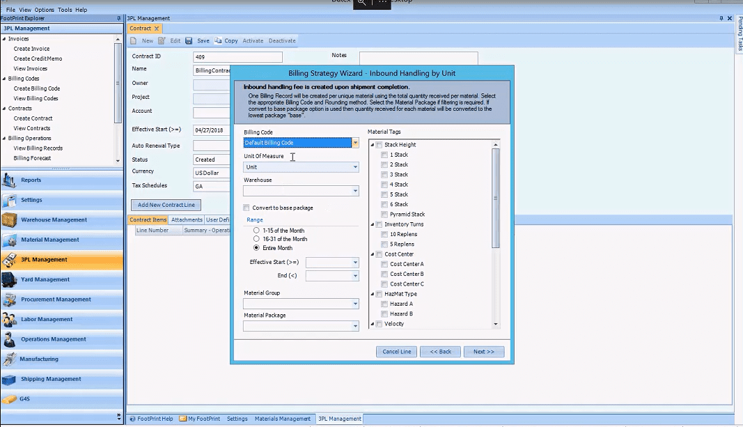Open the Labor Management module icon
The height and width of the screenshot is (427, 743).
pos(10,320)
